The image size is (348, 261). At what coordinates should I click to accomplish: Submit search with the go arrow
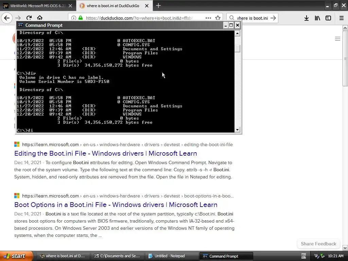[x=273, y=18]
